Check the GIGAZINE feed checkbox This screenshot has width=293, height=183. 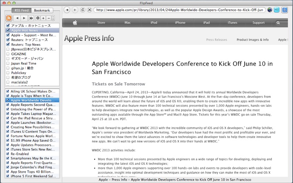pos(8,54)
